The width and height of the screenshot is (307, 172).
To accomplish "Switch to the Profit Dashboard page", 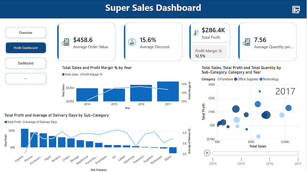I will click(x=26, y=48).
